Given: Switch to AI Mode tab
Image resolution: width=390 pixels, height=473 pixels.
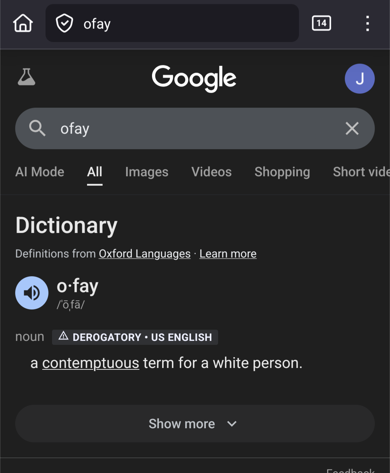Looking at the screenshot, I should (x=40, y=172).
